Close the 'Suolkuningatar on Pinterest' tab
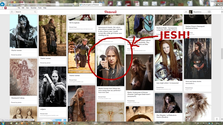Viewport: 223px width, 125px height. 101,5
